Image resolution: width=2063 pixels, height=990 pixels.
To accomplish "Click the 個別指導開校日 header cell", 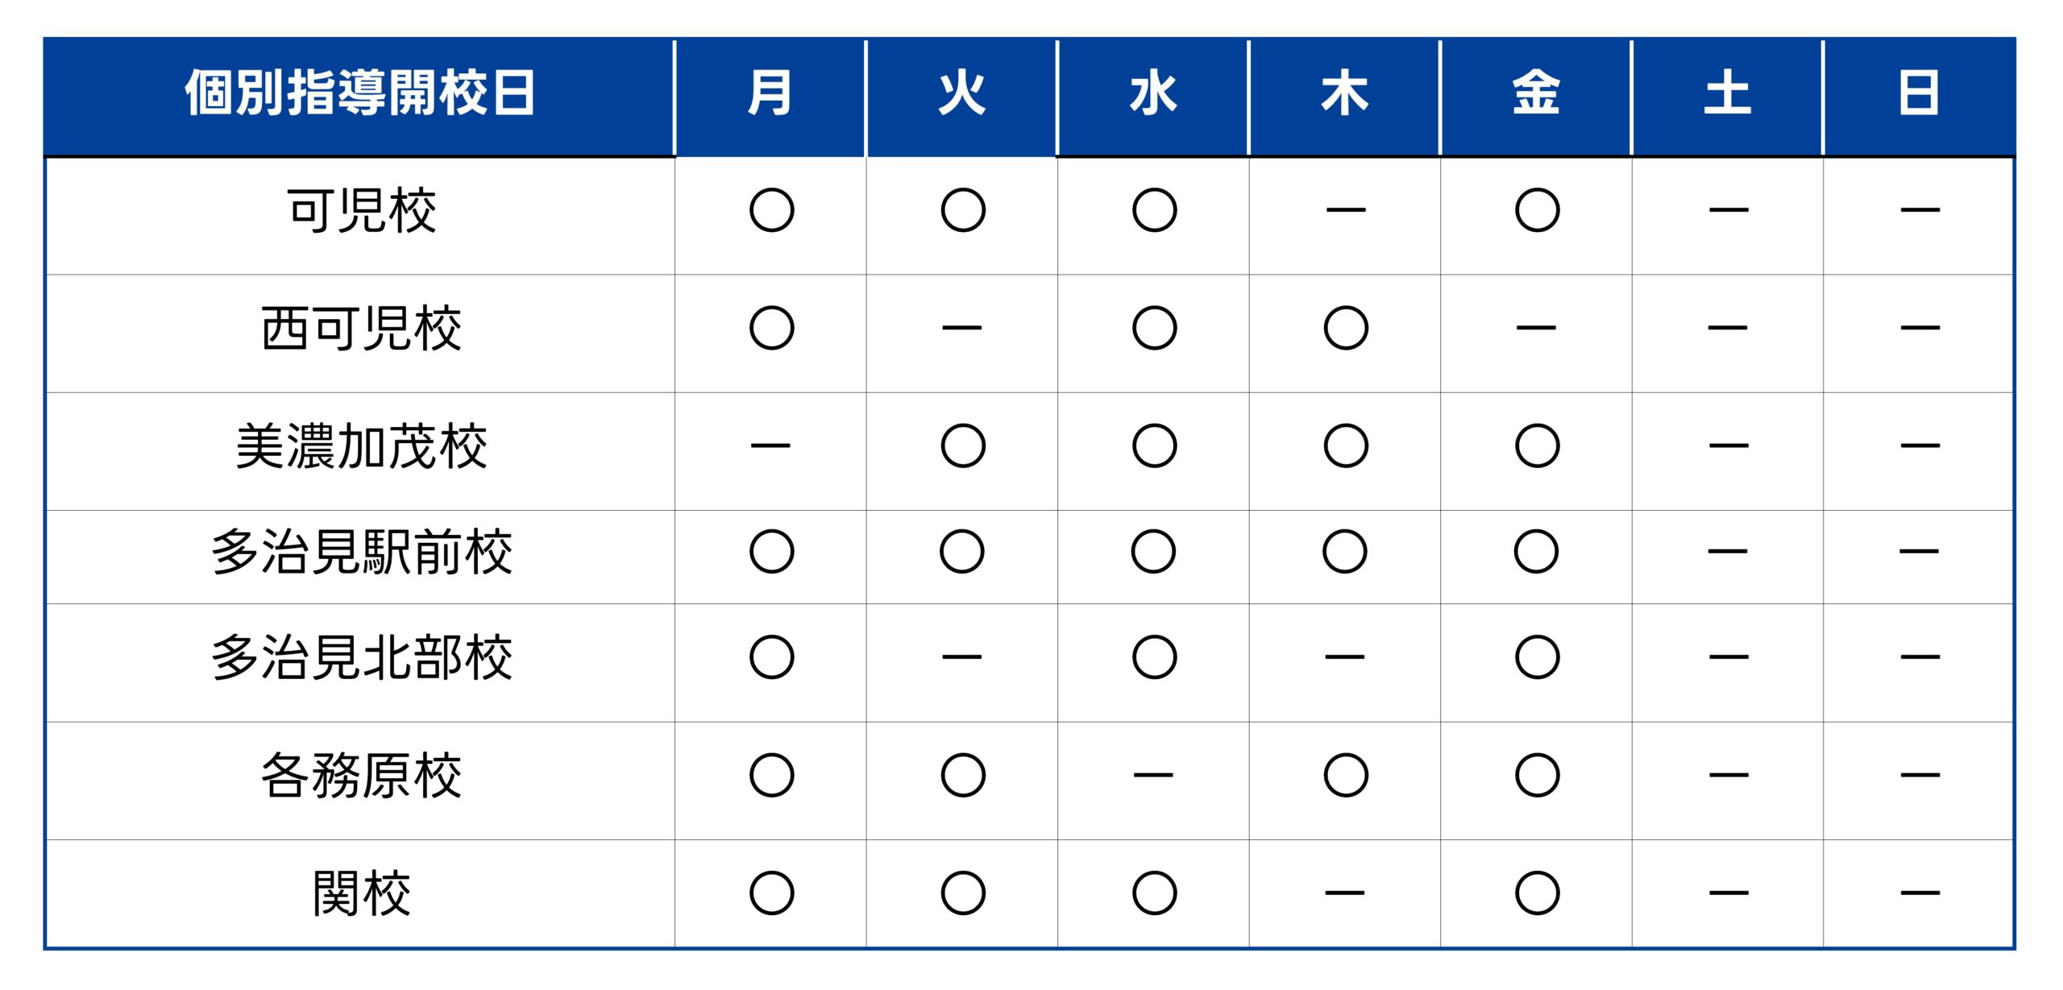I will click(x=360, y=93).
